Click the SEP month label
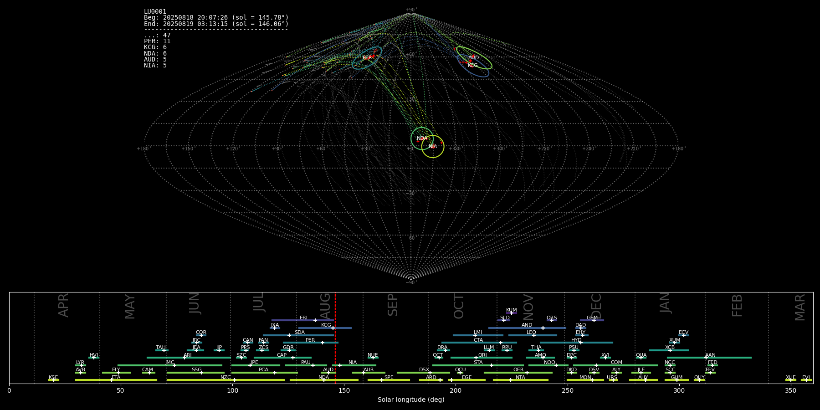820x410 pixels. (x=393, y=305)
